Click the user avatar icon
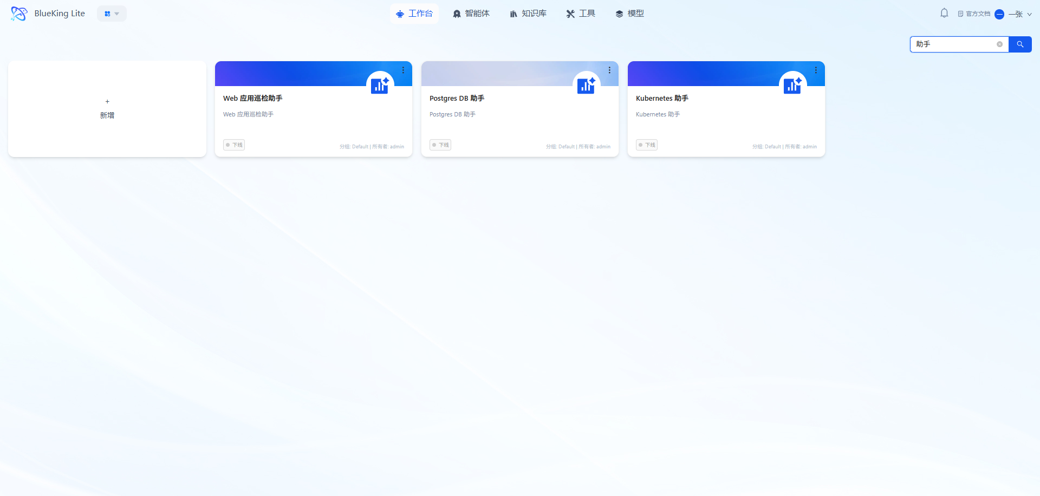This screenshot has height=496, width=1040. pyautogui.click(x=999, y=14)
